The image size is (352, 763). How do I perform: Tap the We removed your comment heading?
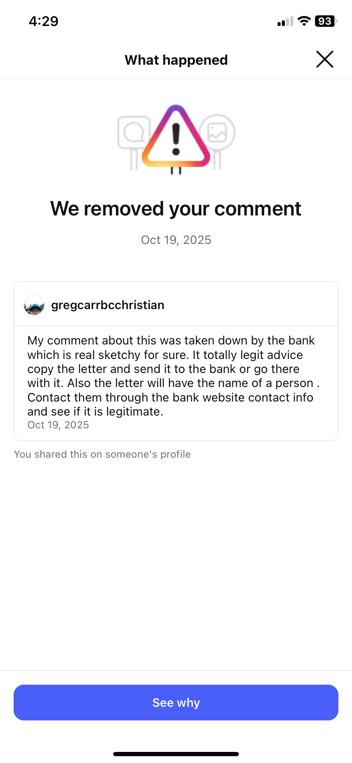click(x=176, y=209)
